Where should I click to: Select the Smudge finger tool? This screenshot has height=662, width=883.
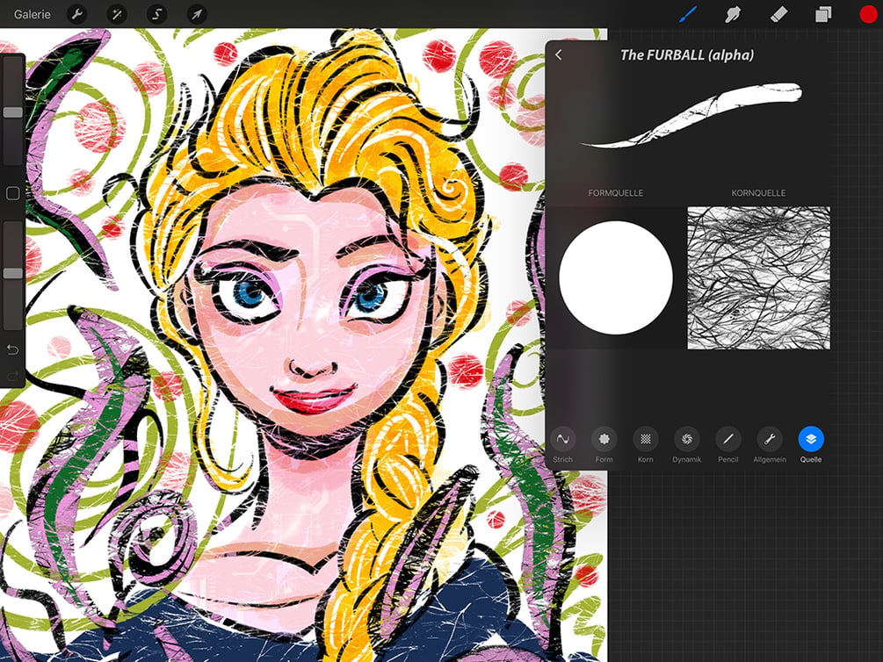click(733, 14)
